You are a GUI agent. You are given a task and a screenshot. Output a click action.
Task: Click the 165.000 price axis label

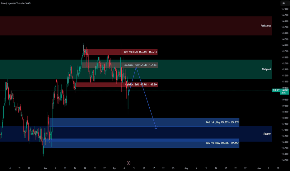pos(285,33)
